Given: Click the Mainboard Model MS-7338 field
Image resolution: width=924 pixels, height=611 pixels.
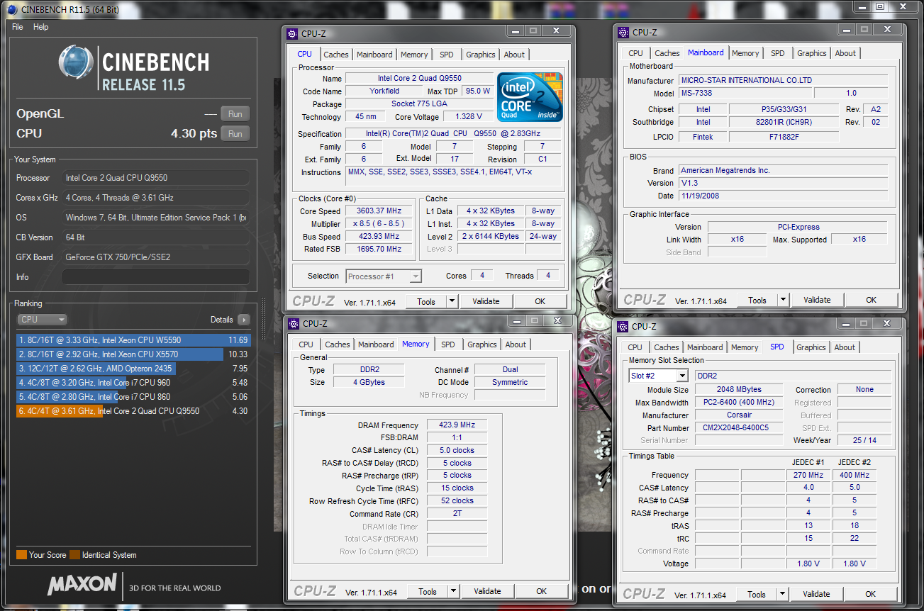Looking at the screenshot, I should point(745,94).
